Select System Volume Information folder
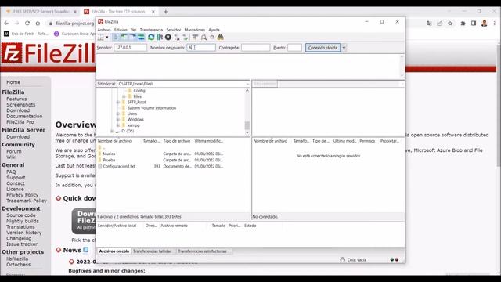501x282 pixels. [151, 108]
